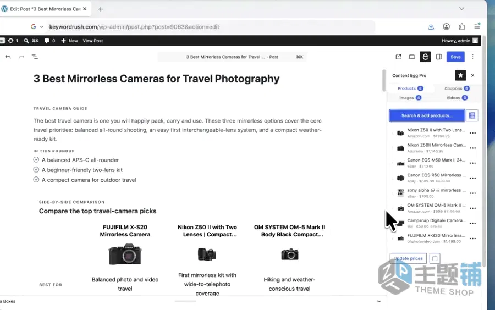This screenshot has width=495, height=310.
Task: Switch to the Videos tab
Action: tap(457, 98)
